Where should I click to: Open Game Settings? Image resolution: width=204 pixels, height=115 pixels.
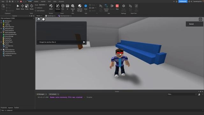124,8
